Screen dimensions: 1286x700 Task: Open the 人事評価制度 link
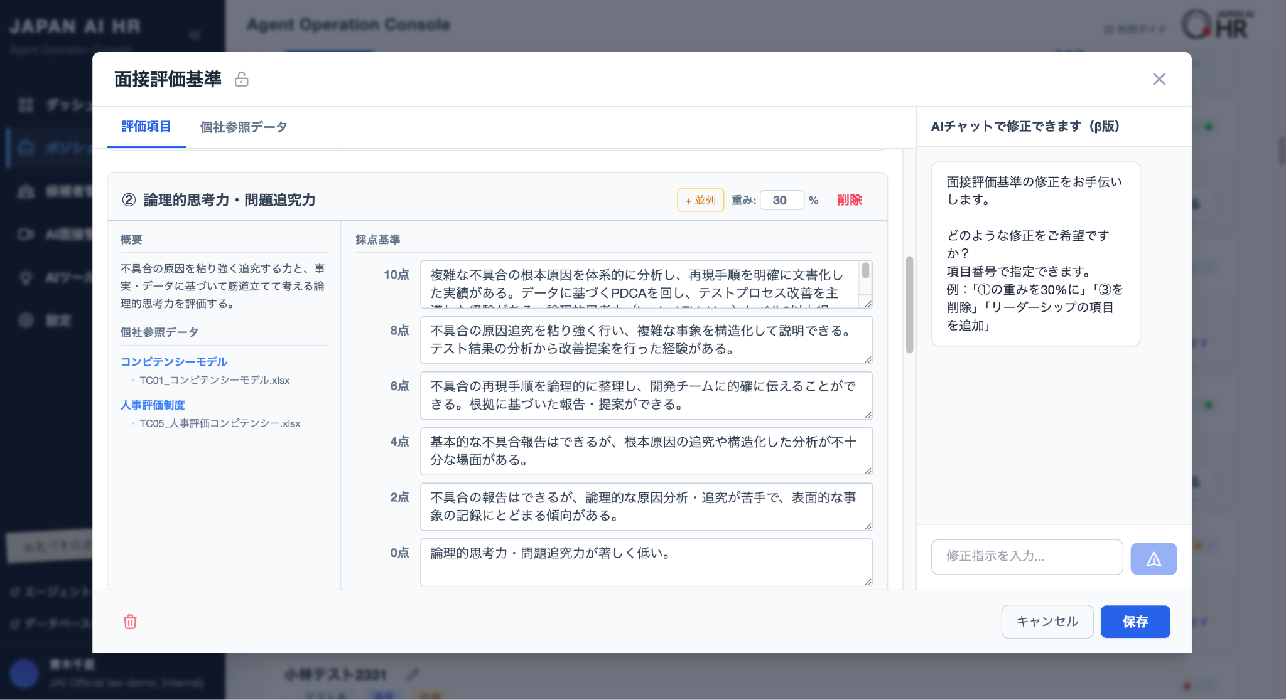pos(153,405)
